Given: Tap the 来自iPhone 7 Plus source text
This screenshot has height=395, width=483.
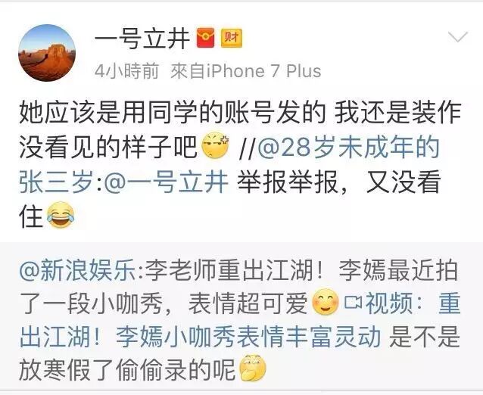Looking at the screenshot, I should point(245,71).
